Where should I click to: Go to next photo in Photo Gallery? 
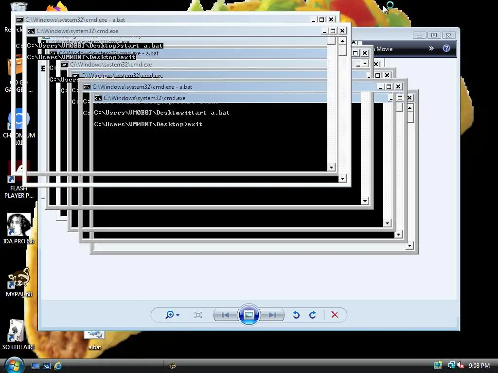click(x=272, y=315)
